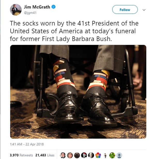Open the white-haired liker avatar
This screenshot has width=155, height=159.
(x=91, y=155)
